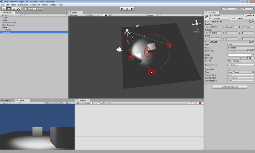Screen dimensions: 255x153
Task: Open the Shadow Type dropdown
Action: (241, 65)
